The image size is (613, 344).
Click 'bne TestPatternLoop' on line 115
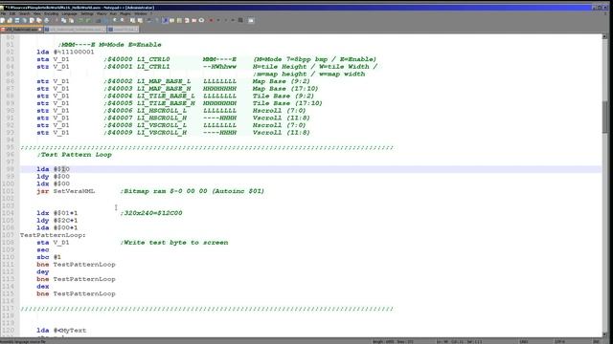click(77, 293)
